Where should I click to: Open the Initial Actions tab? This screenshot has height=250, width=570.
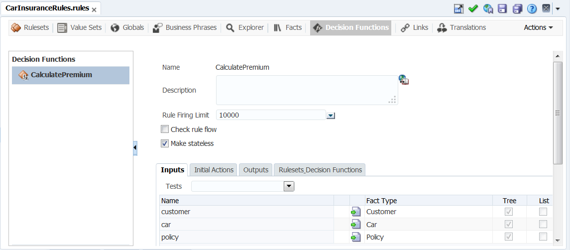pyautogui.click(x=214, y=170)
